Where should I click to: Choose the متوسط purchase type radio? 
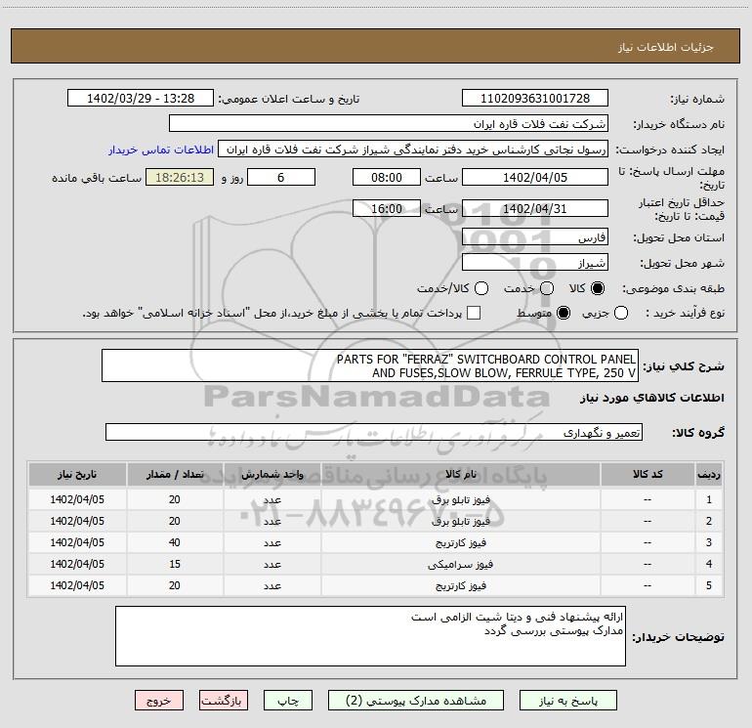click(564, 314)
